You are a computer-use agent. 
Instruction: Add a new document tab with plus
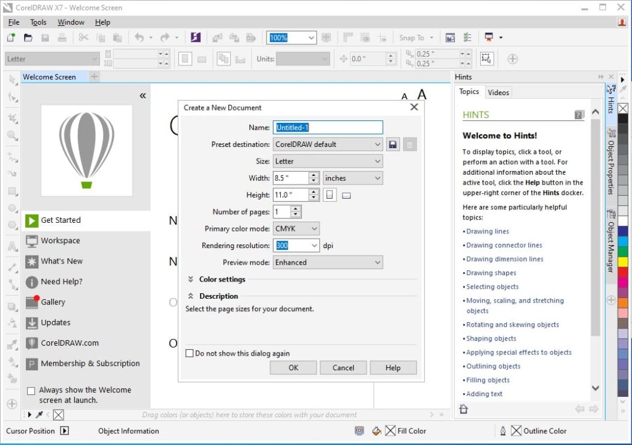94,77
